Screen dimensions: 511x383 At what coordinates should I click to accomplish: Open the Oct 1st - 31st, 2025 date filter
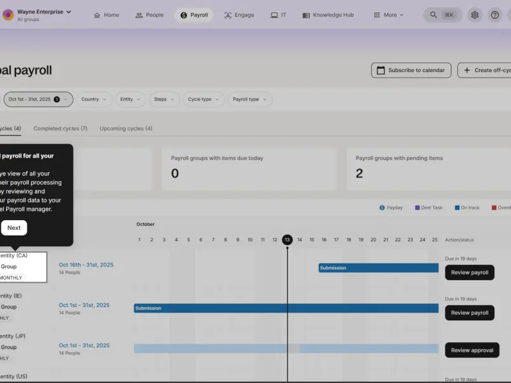pyautogui.click(x=38, y=100)
